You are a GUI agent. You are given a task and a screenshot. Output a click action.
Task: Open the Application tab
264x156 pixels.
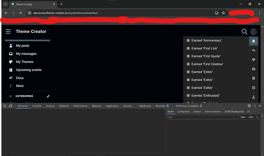point(112,106)
